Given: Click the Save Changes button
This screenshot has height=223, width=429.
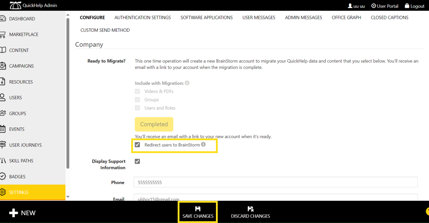Looking at the screenshot, I should 198,212.
